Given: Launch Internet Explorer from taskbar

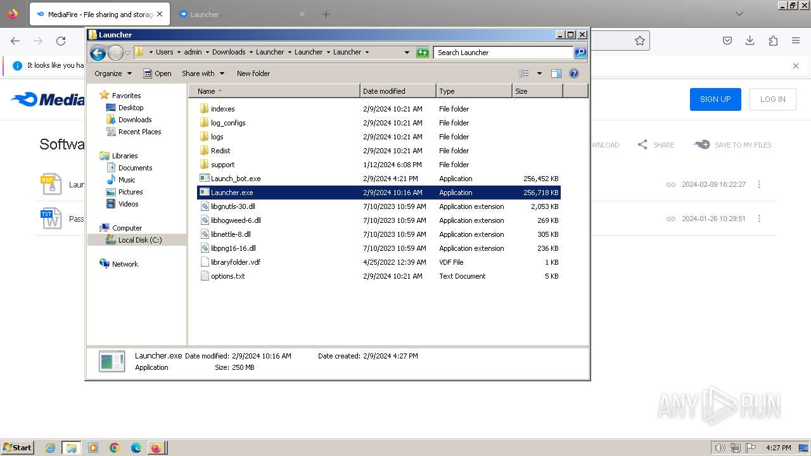Looking at the screenshot, I should click(50, 448).
